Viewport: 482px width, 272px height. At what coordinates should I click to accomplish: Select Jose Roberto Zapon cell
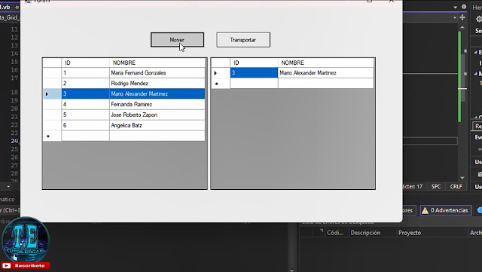[157, 115]
